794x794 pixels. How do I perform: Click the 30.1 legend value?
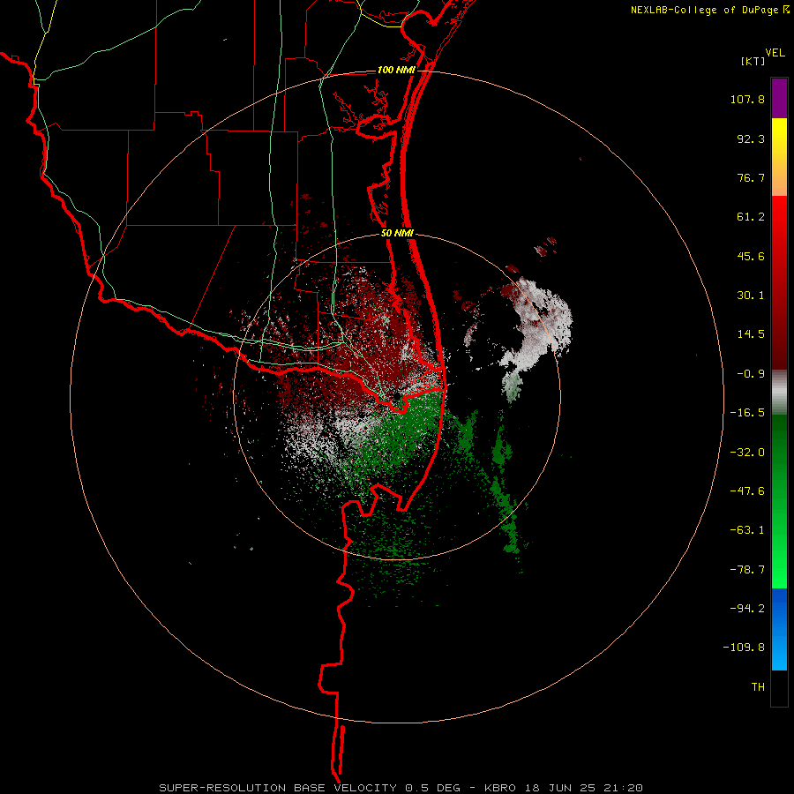[751, 296]
